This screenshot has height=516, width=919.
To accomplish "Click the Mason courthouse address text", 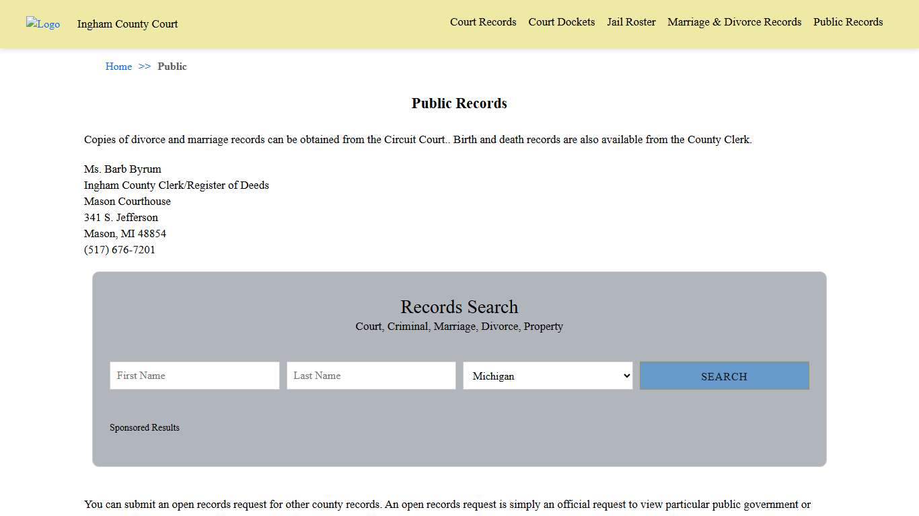I will click(x=127, y=201).
